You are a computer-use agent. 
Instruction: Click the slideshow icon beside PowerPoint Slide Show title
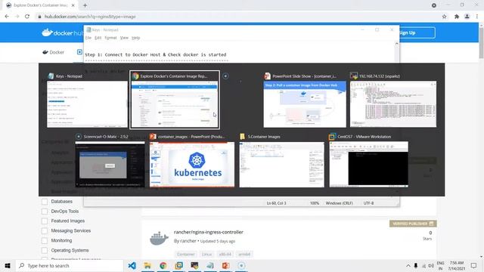267,76
